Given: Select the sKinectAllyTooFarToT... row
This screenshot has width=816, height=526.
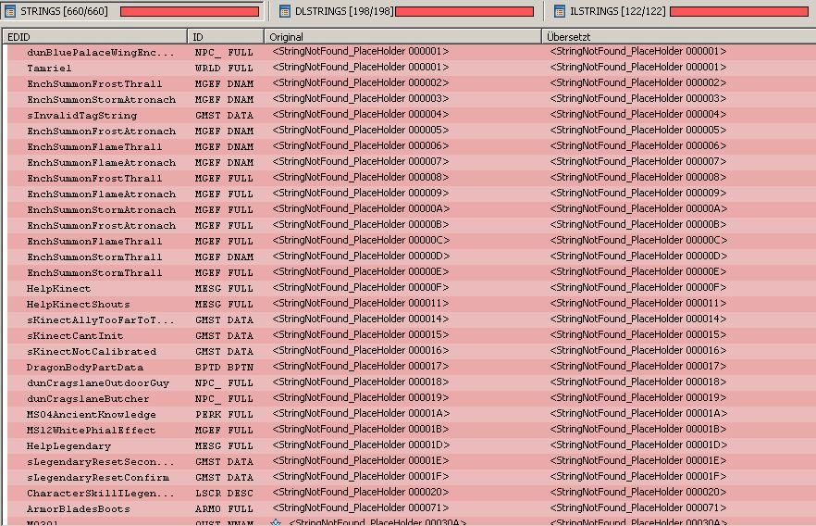Looking at the screenshot, I should tap(411, 319).
